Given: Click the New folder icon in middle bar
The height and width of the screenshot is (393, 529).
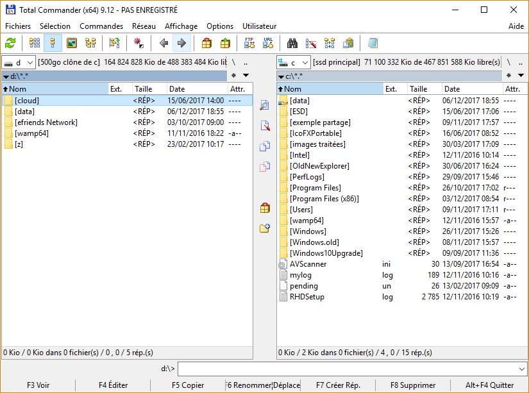Looking at the screenshot, I should click(x=265, y=228).
